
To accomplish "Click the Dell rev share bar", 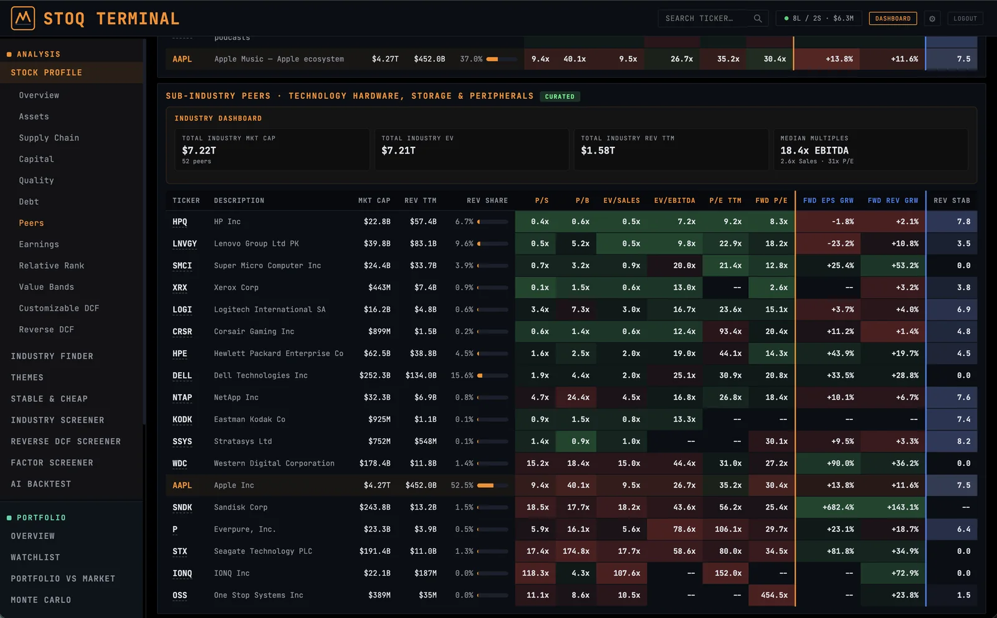I will point(493,376).
